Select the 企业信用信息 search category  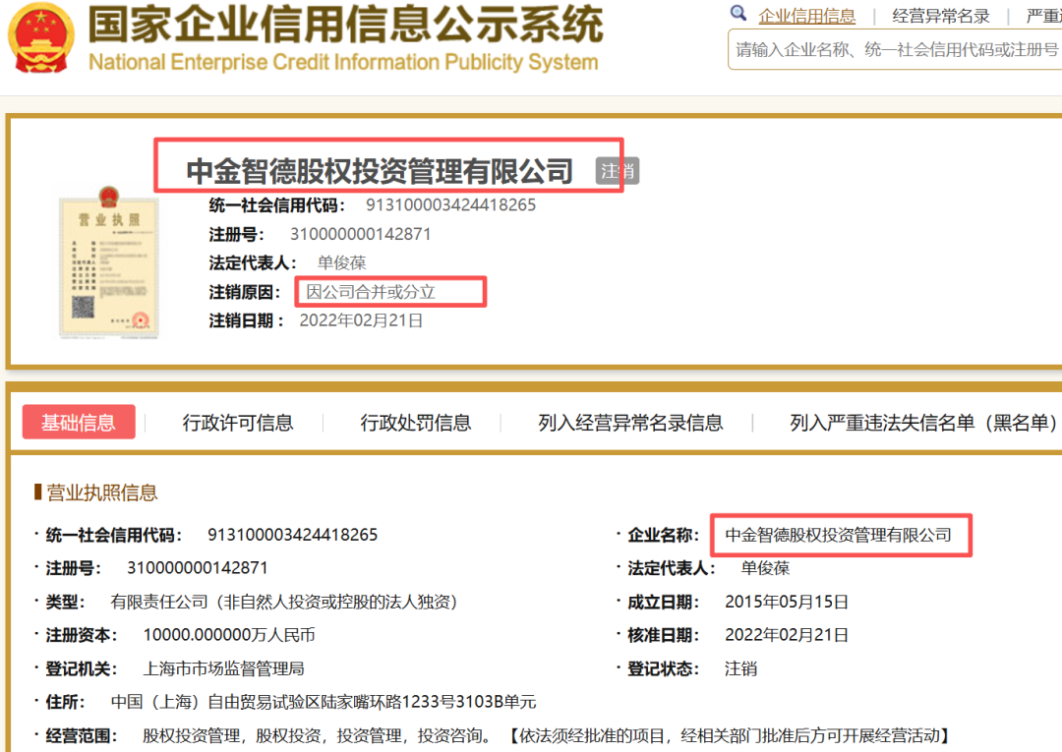point(806,16)
